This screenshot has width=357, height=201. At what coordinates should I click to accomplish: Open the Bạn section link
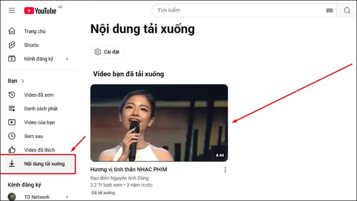coord(12,81)
